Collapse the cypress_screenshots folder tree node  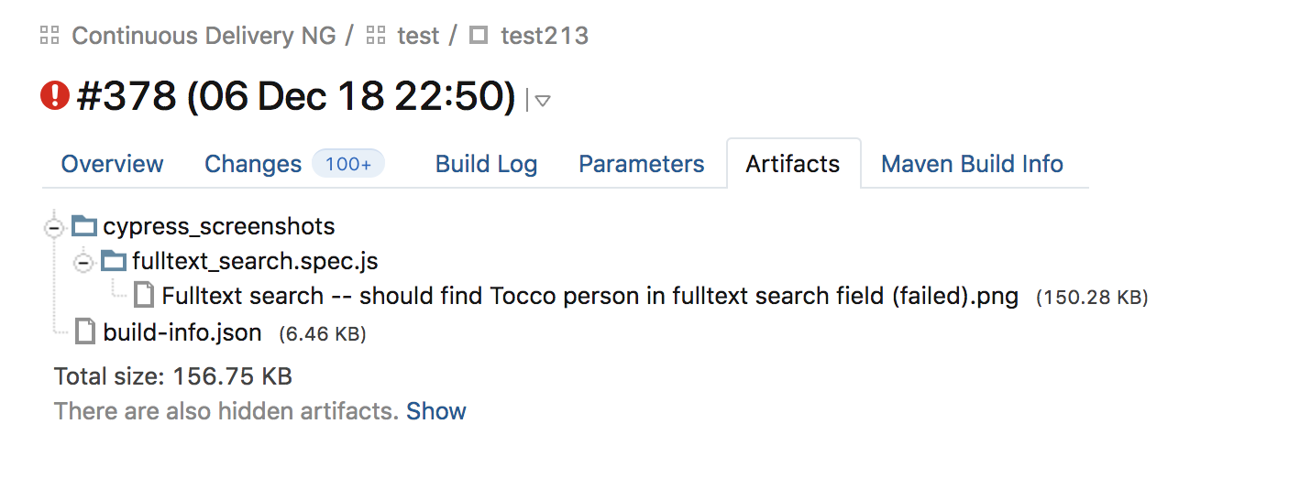pyautogui.click(x=54, y=226)
